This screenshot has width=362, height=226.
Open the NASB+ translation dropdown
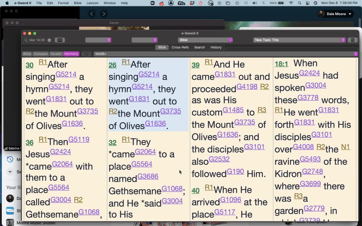(x=225, y=54)
